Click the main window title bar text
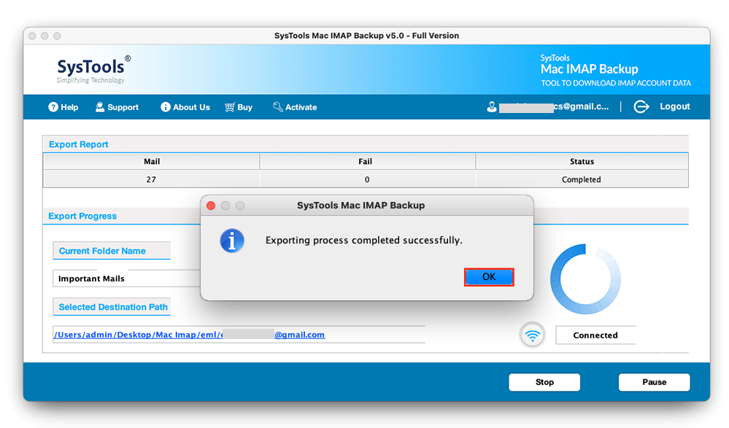 [366, 35]
